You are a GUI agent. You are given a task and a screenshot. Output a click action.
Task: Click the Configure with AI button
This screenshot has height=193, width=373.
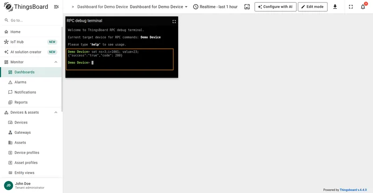coord(276,7)
